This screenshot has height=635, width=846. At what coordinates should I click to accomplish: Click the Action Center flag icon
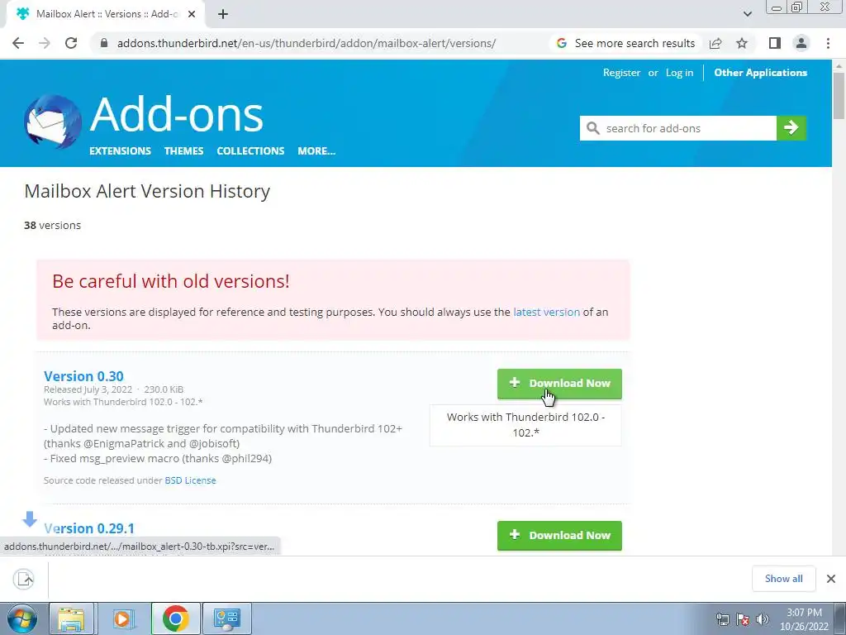(x=743, y=619)
